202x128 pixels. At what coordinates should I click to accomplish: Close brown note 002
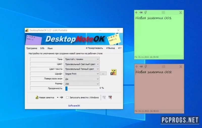pos(181,67)
